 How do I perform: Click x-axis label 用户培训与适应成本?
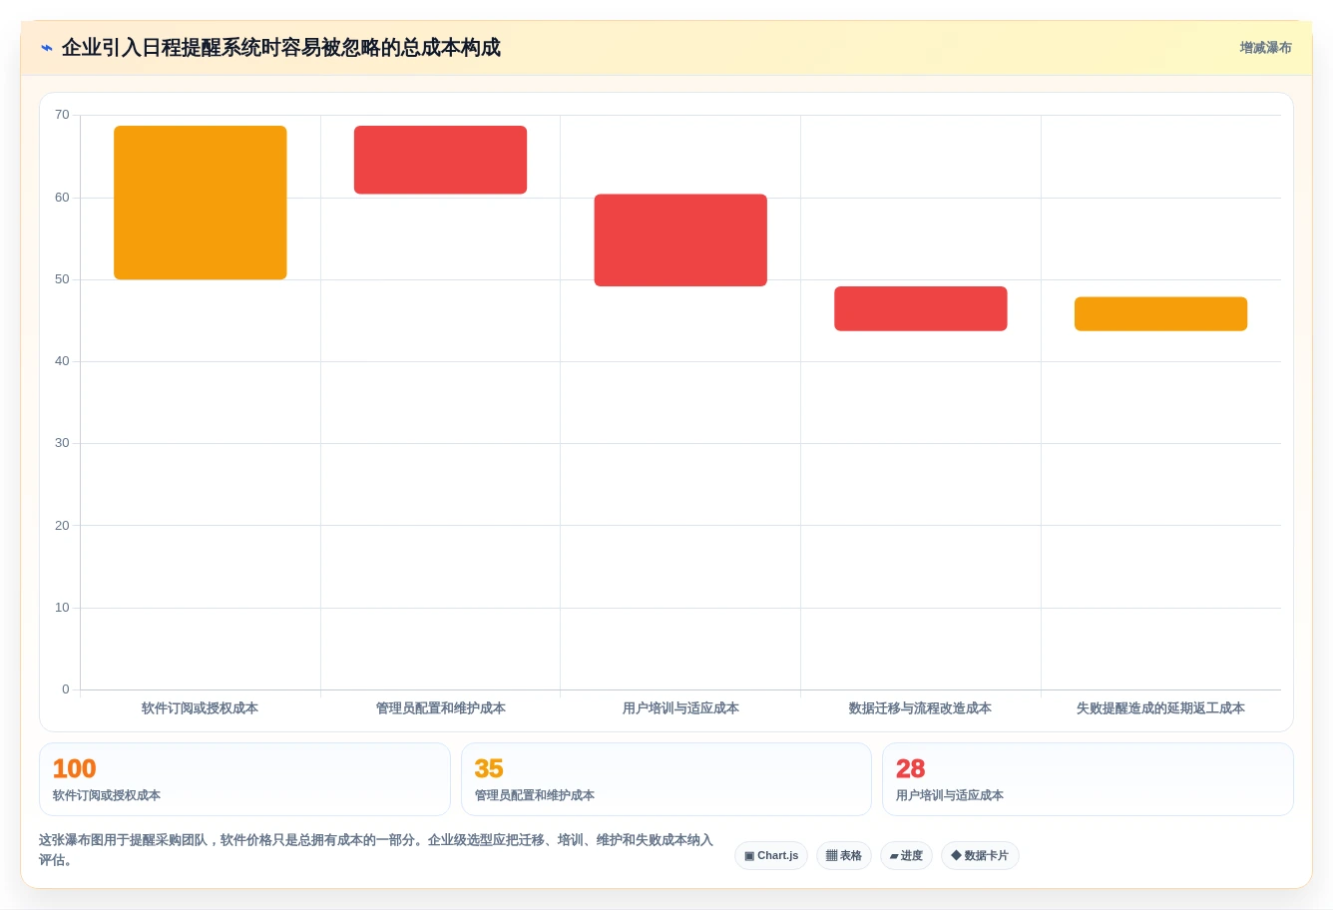(x=680, y=708)
